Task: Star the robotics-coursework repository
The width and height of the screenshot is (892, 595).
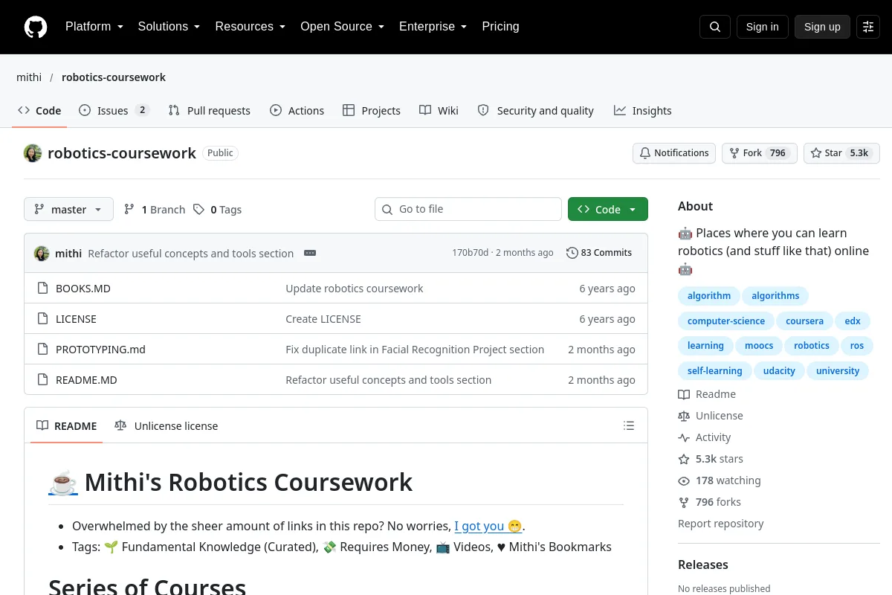Action: tap(841, 153)
